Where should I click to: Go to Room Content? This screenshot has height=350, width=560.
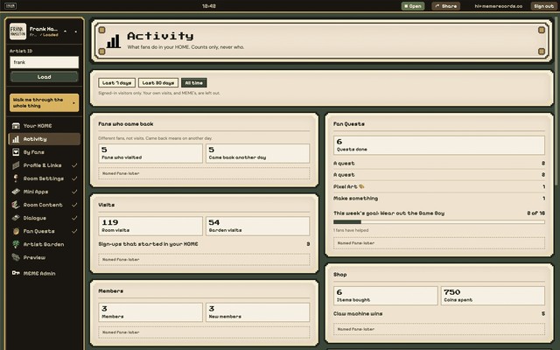pyautogui.click(x=44, y=205)
